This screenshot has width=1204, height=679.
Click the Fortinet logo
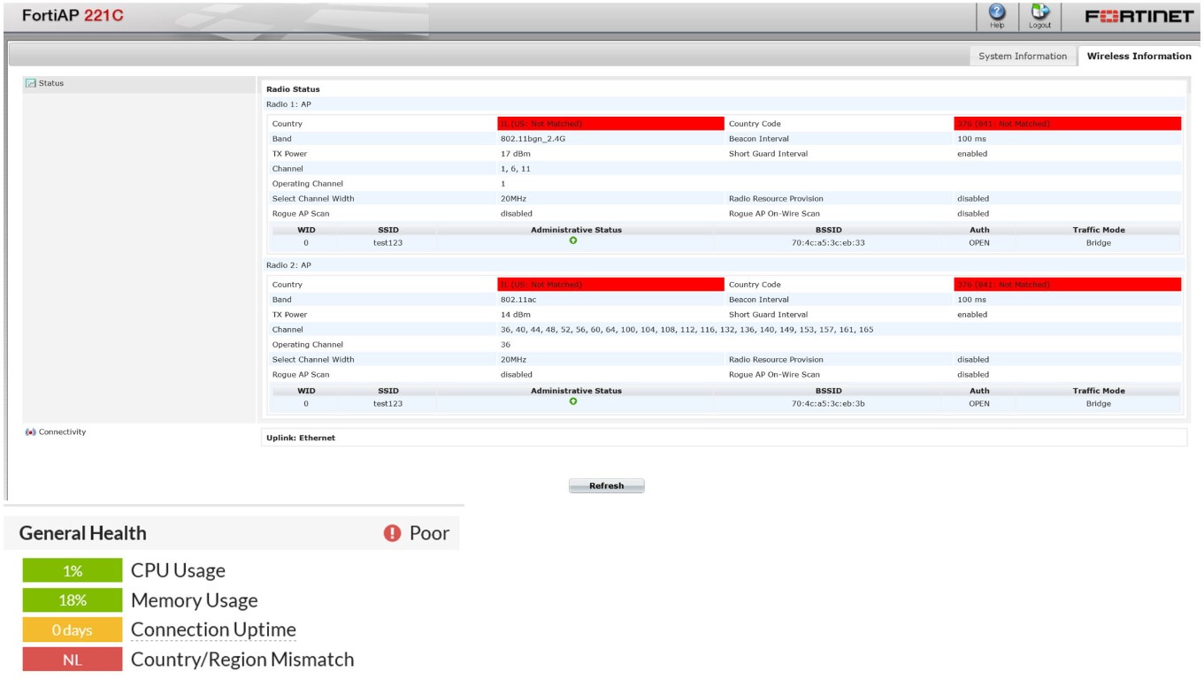(1138, 18)
